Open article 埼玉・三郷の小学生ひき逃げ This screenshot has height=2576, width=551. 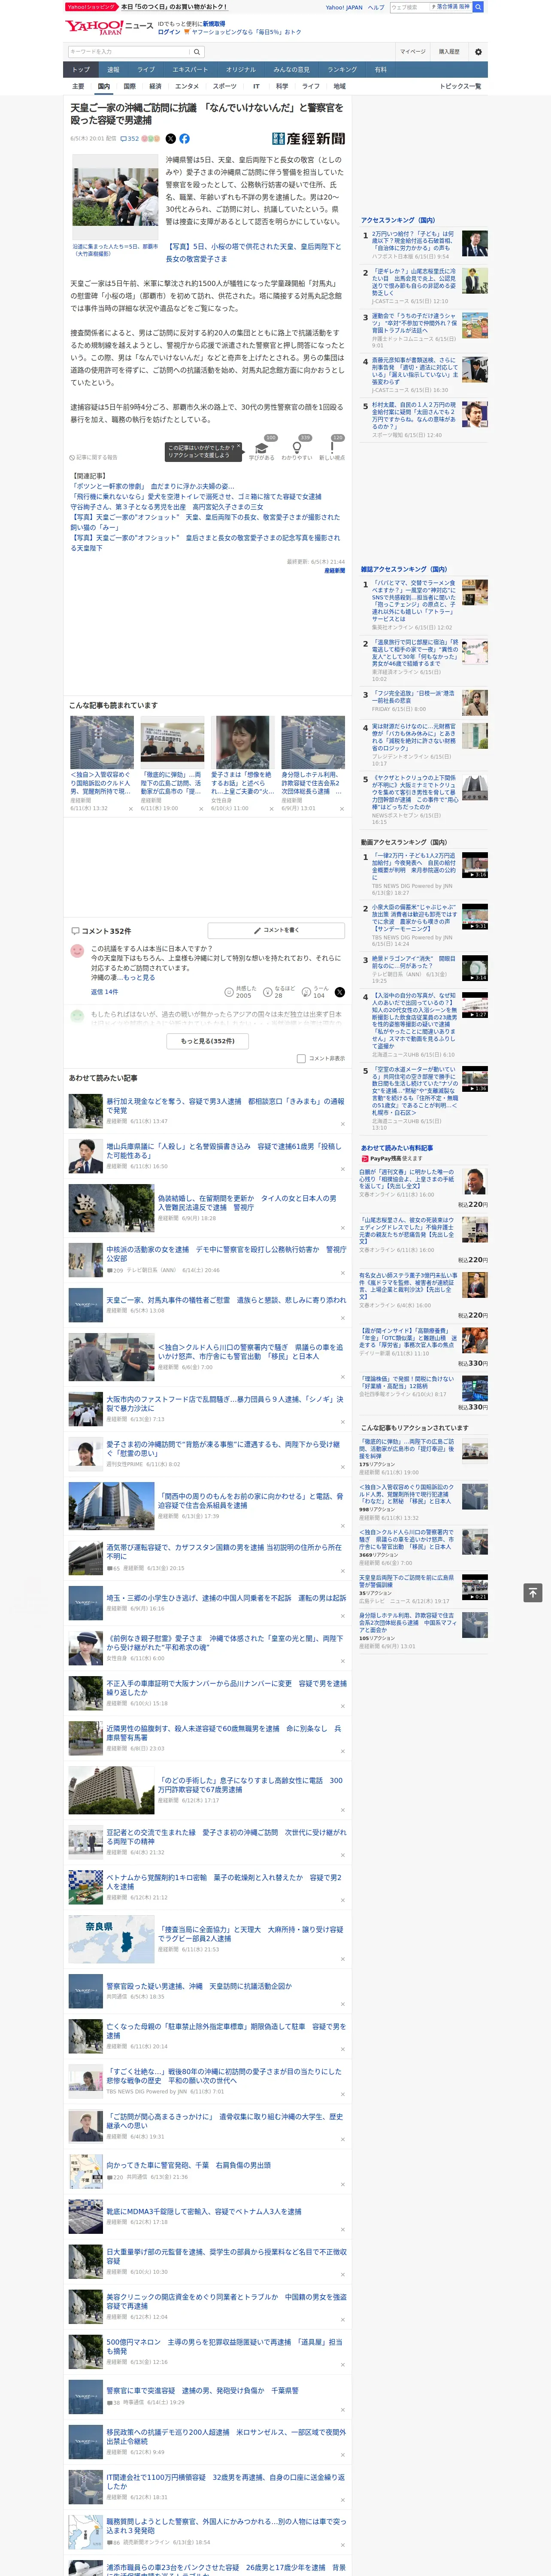point(226,1599)
